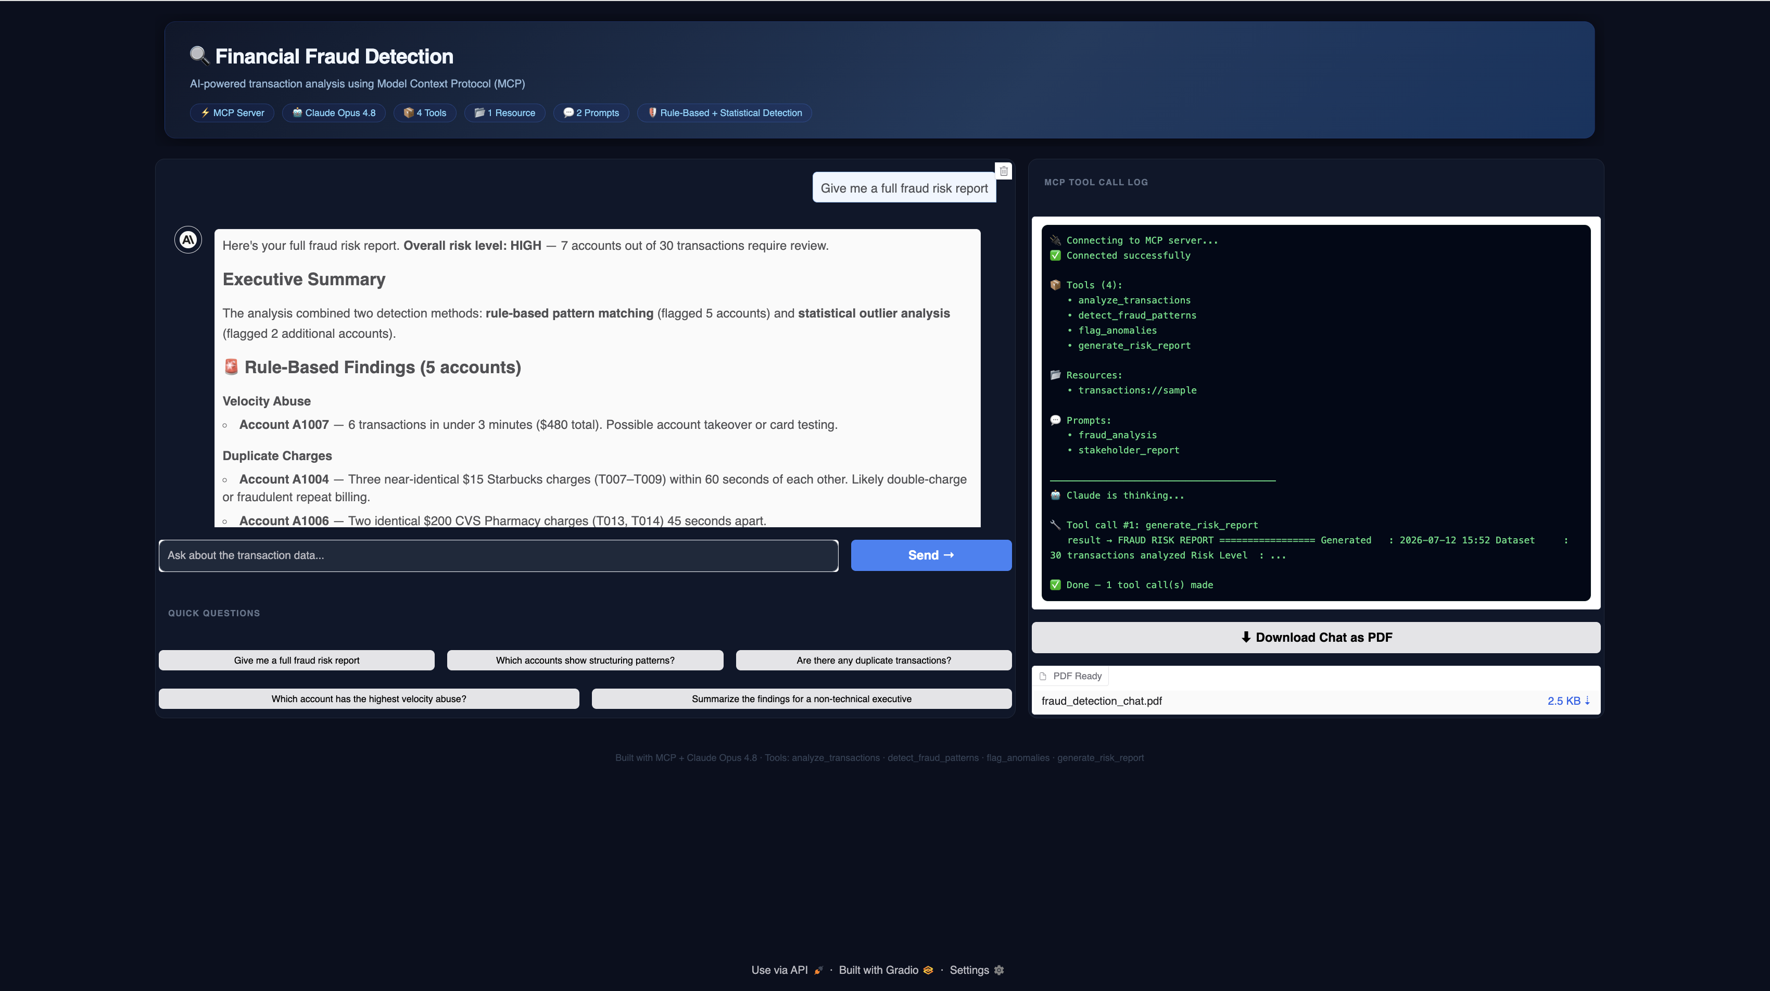The image size is (1770, 991).
Task: Click 'transactions://sample' resource entry
Action: pos(1136,390)
